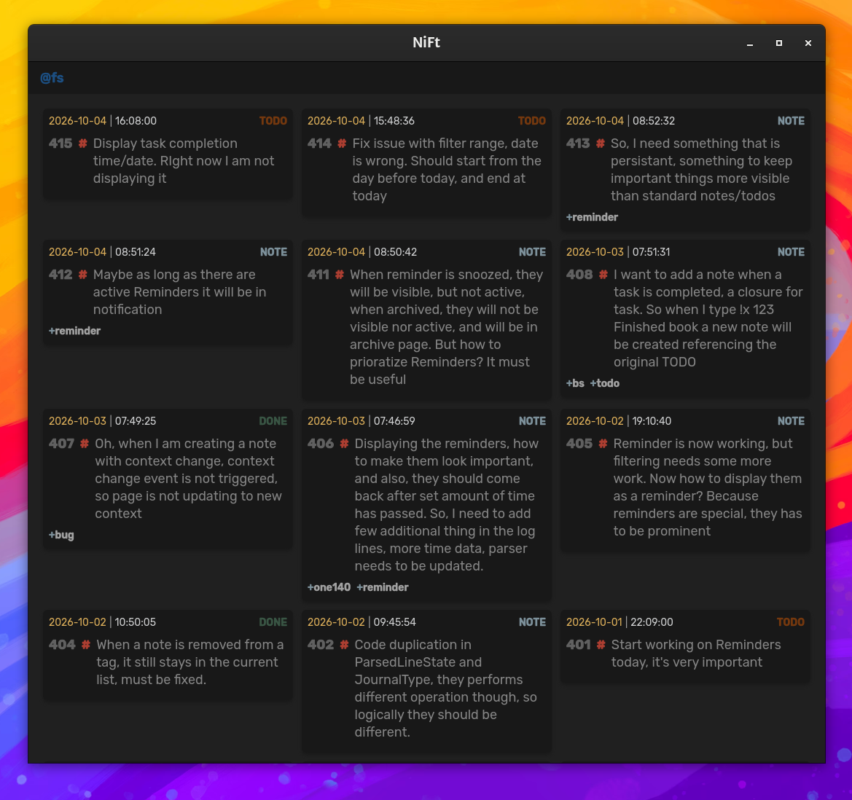
Task: Click the ID number 408
Action: click(x=579, y=275)
